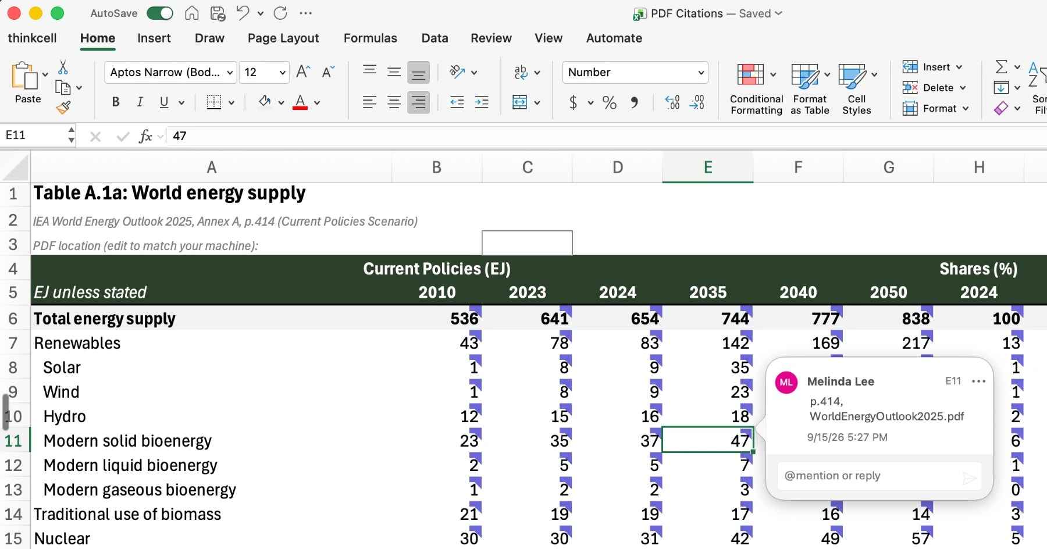Increase the indent
Image resolution: width=1047 pixels, height=549 pixels.
482,102
